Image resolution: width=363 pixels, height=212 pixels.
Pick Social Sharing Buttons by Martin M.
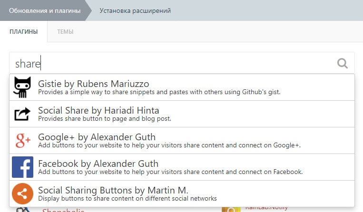coord(182,194)
